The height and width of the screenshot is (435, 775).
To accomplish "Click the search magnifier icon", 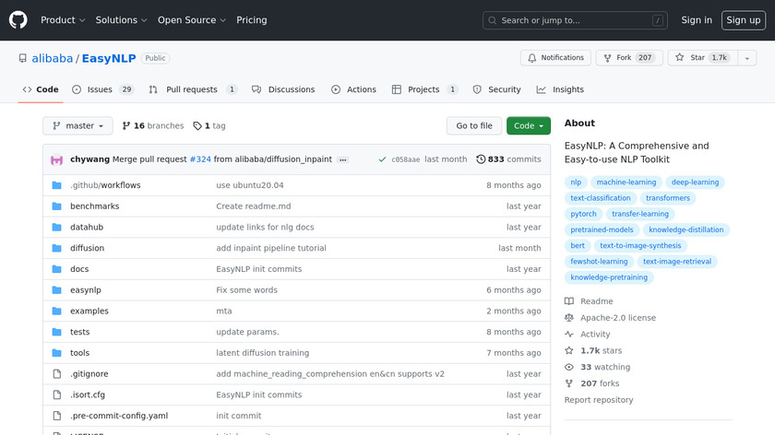I will [493, 20].
